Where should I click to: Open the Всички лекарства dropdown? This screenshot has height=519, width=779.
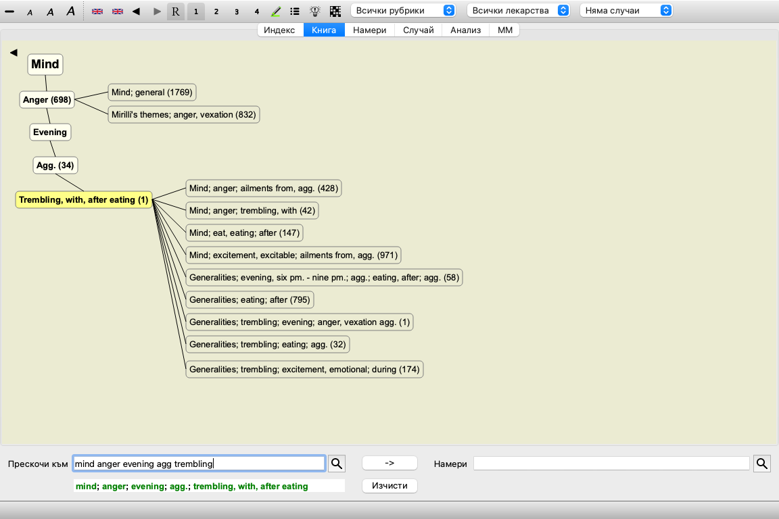[519, 10]
